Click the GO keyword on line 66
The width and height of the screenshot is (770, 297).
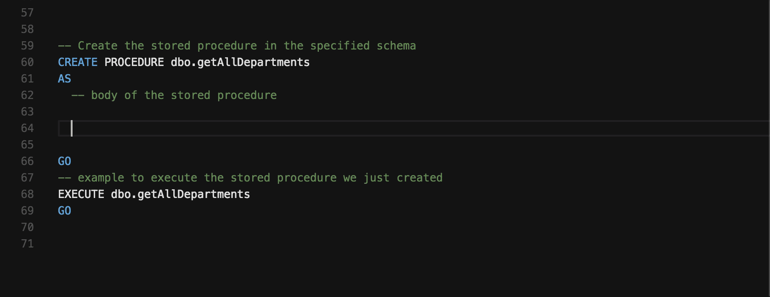point(64,161)
